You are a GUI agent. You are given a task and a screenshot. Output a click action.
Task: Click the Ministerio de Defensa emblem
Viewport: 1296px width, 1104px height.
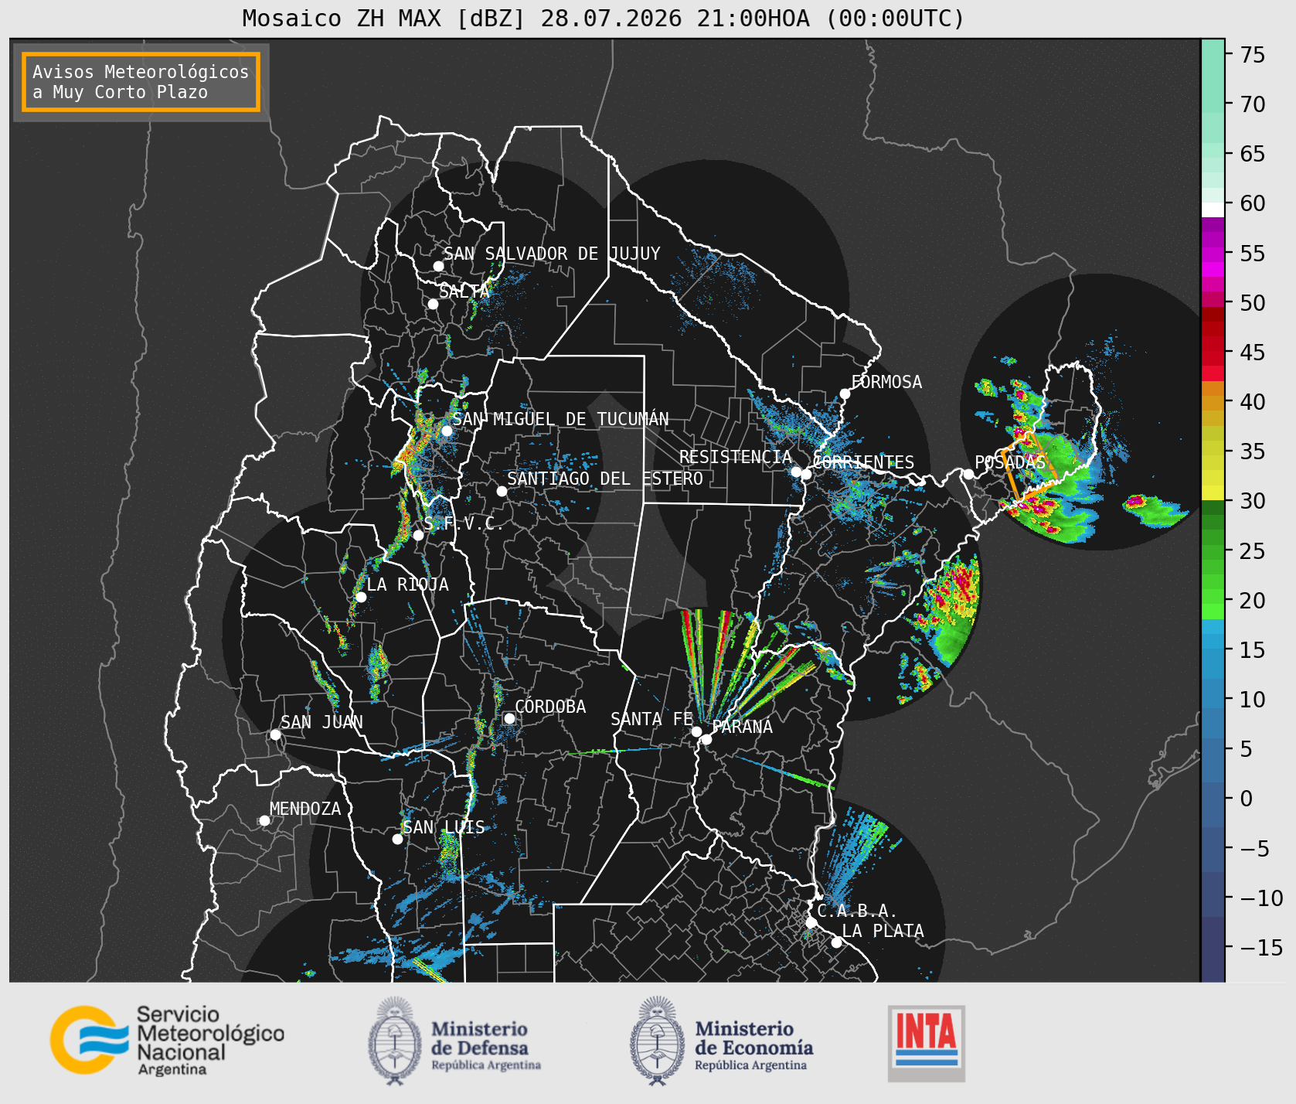click(x=396, y=1041)
